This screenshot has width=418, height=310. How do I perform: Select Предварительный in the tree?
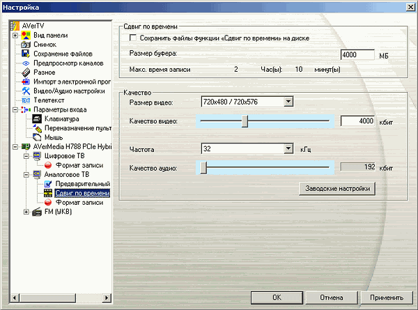click(x=83, y=184)
